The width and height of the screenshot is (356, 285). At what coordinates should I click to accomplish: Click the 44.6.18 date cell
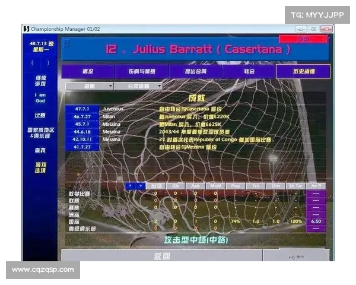coord(82,132)
